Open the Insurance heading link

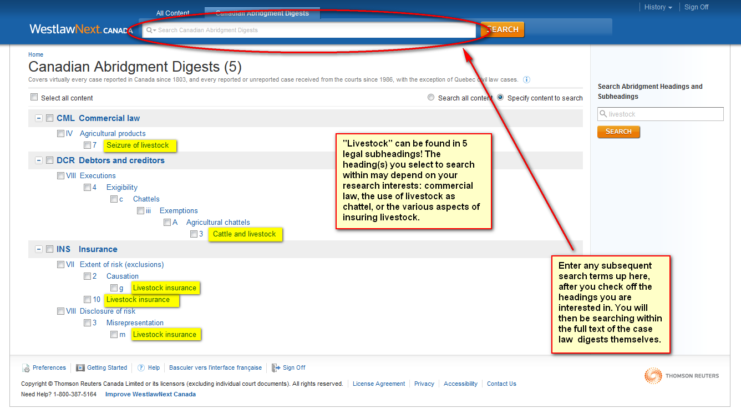point(98,249)
